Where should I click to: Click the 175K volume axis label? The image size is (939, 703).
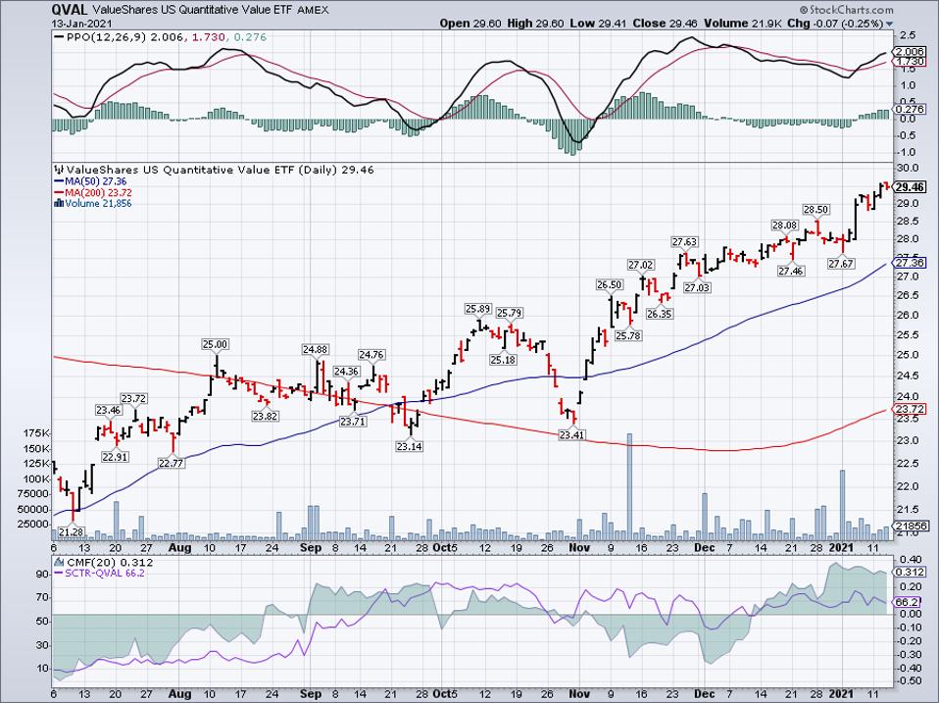36,433
